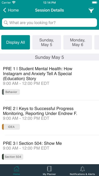Select the Monday, May 6 filter
Viewport: 99px width, 176px height.
point(78,42)
